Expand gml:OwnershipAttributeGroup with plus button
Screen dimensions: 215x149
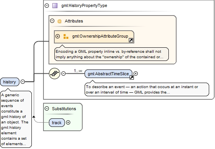57,36
